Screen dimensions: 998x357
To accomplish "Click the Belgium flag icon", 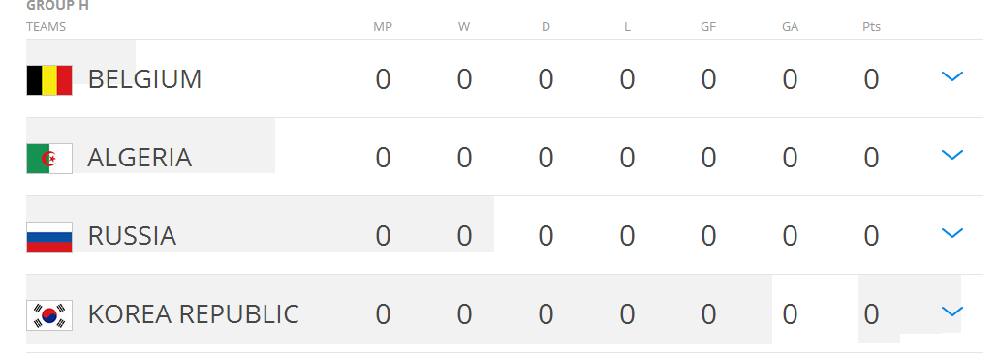I will 49,80.
